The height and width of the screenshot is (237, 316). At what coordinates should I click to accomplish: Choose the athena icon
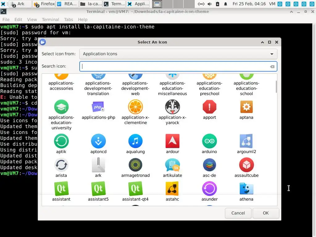coord(246,189)
